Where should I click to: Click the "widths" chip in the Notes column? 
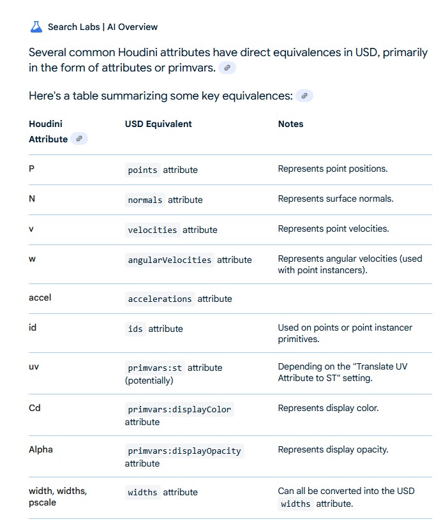pyautogui.click(x=295, y=504)
